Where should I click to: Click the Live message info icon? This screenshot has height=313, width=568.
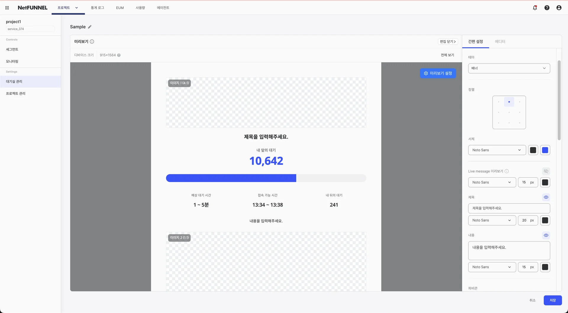pos(506,171)
